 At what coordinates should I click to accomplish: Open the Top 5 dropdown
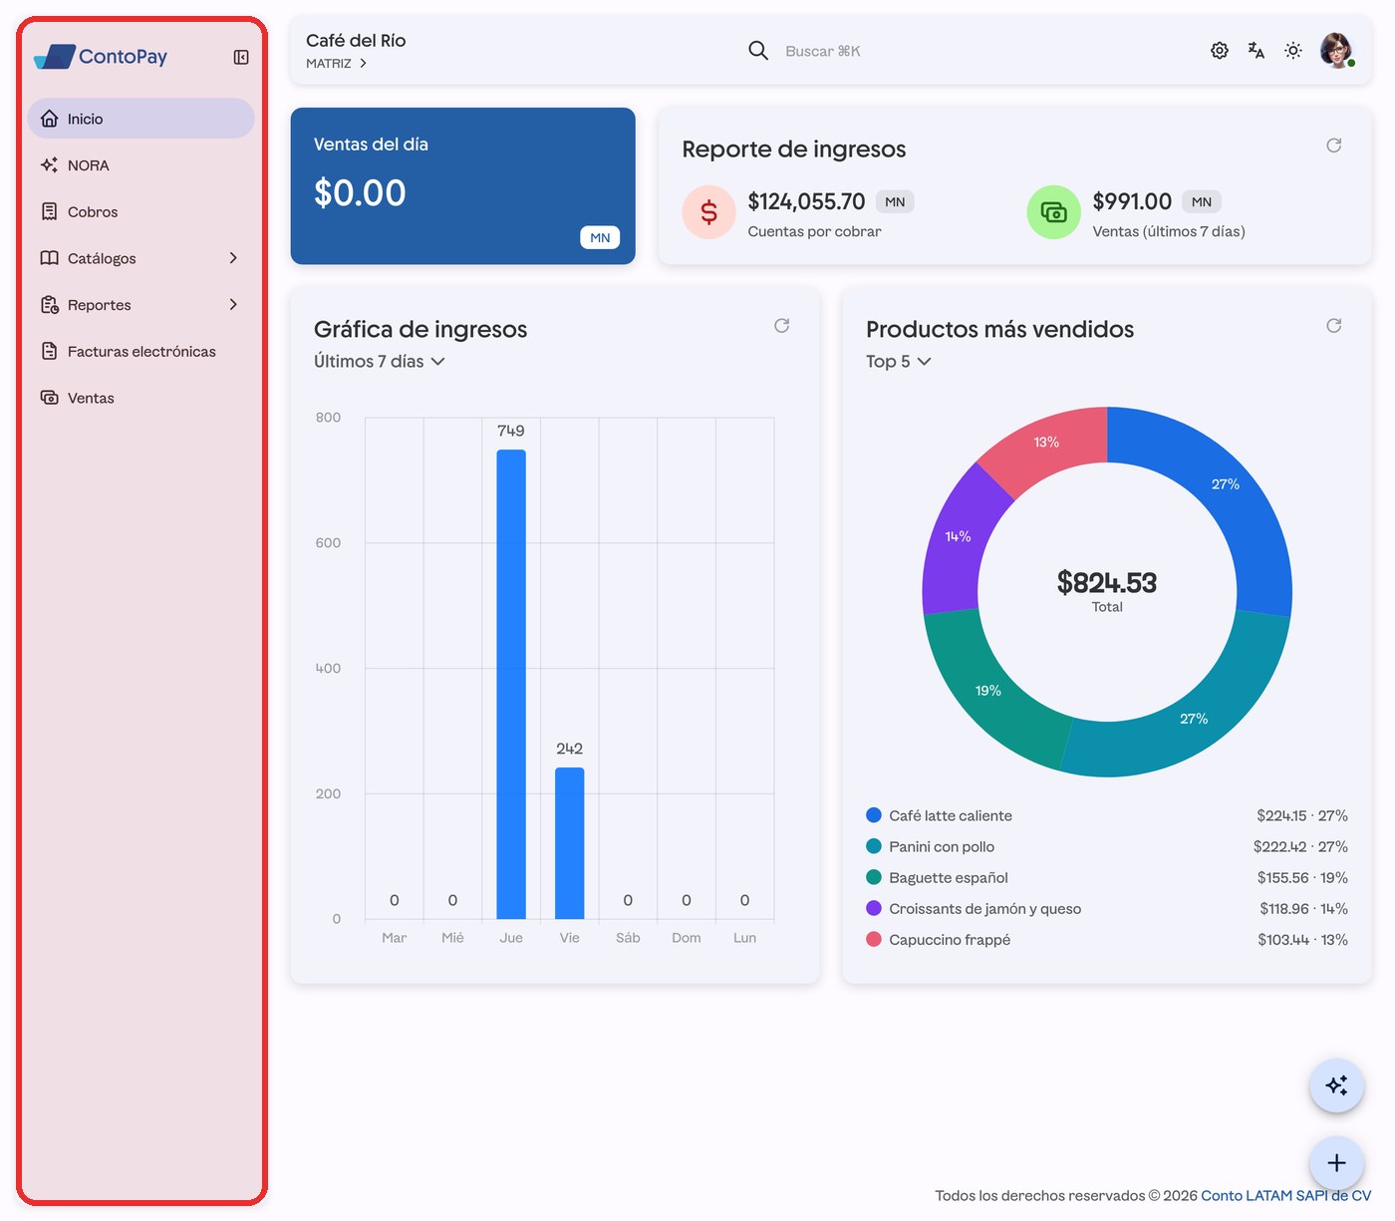coord(899,362)
